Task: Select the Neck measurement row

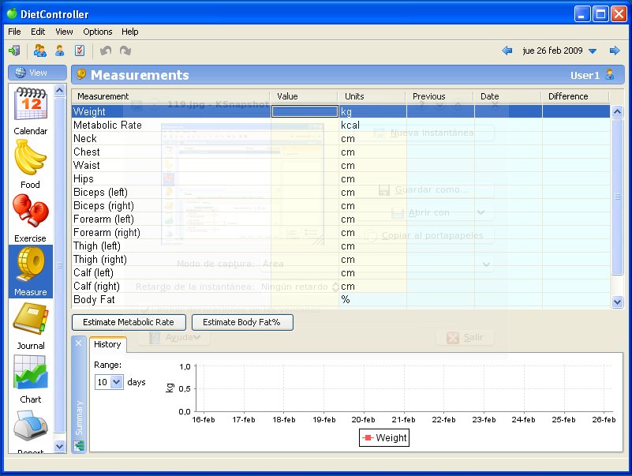Action: coord(341,138)
